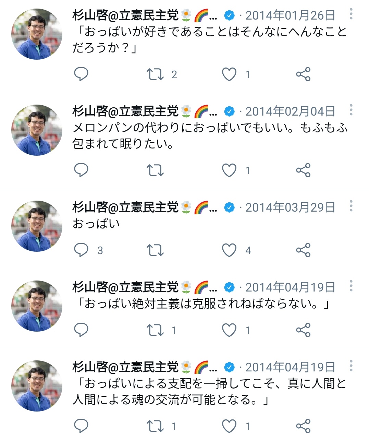Open profile picture on the 2014年03月29日 tweet
This screenshot has height=440, width=369.
[37, 226]
